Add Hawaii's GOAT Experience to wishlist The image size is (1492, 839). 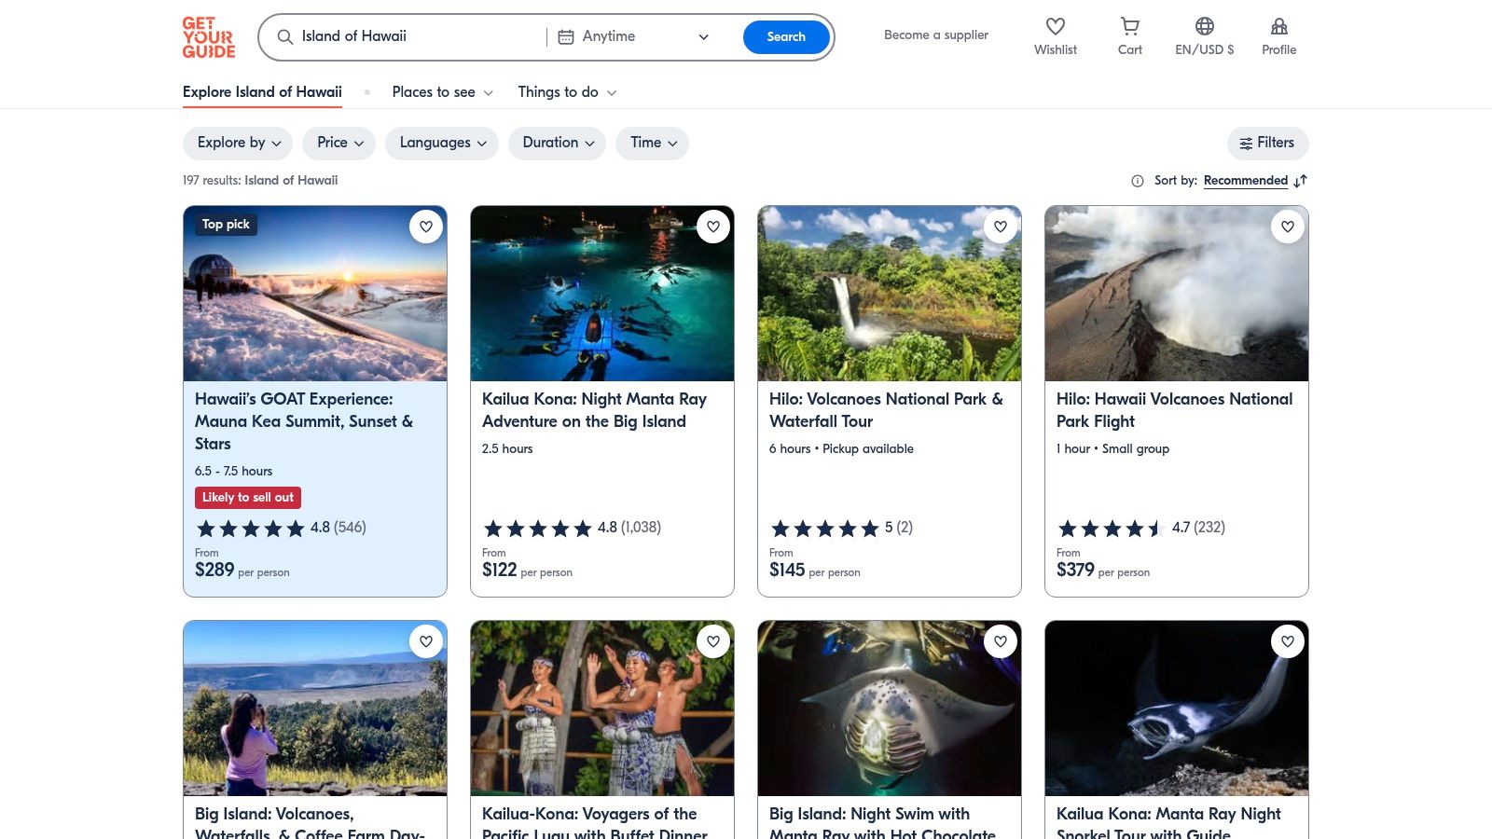click(426, 227)
